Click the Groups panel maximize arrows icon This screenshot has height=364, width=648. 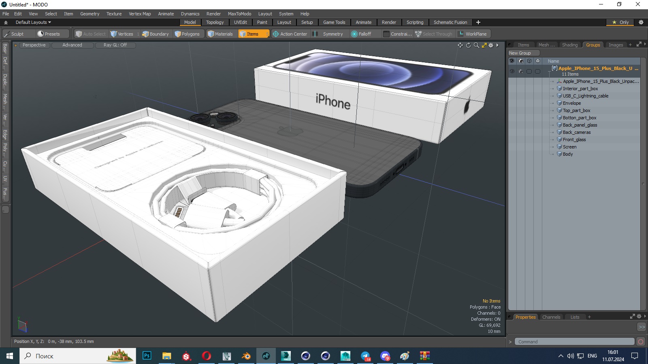click(x=639, y=44)
